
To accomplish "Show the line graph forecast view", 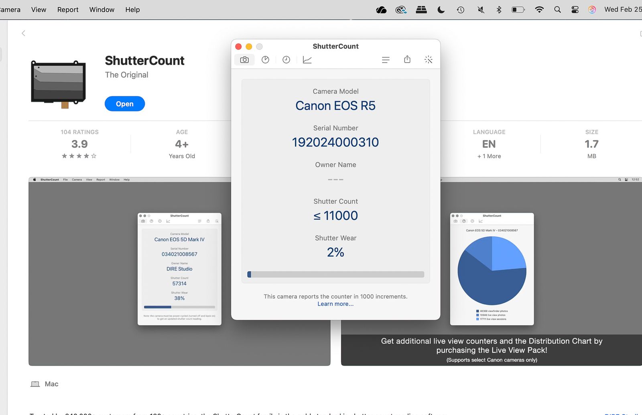I will [307, 60].
